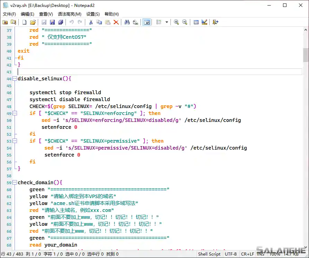Switch CR+LF line ending in status bar

point(247,254)
